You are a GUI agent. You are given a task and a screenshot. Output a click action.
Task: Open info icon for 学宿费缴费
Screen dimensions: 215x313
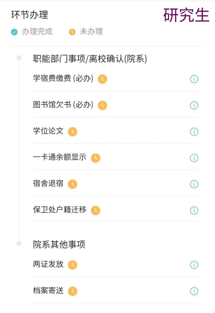194,79
